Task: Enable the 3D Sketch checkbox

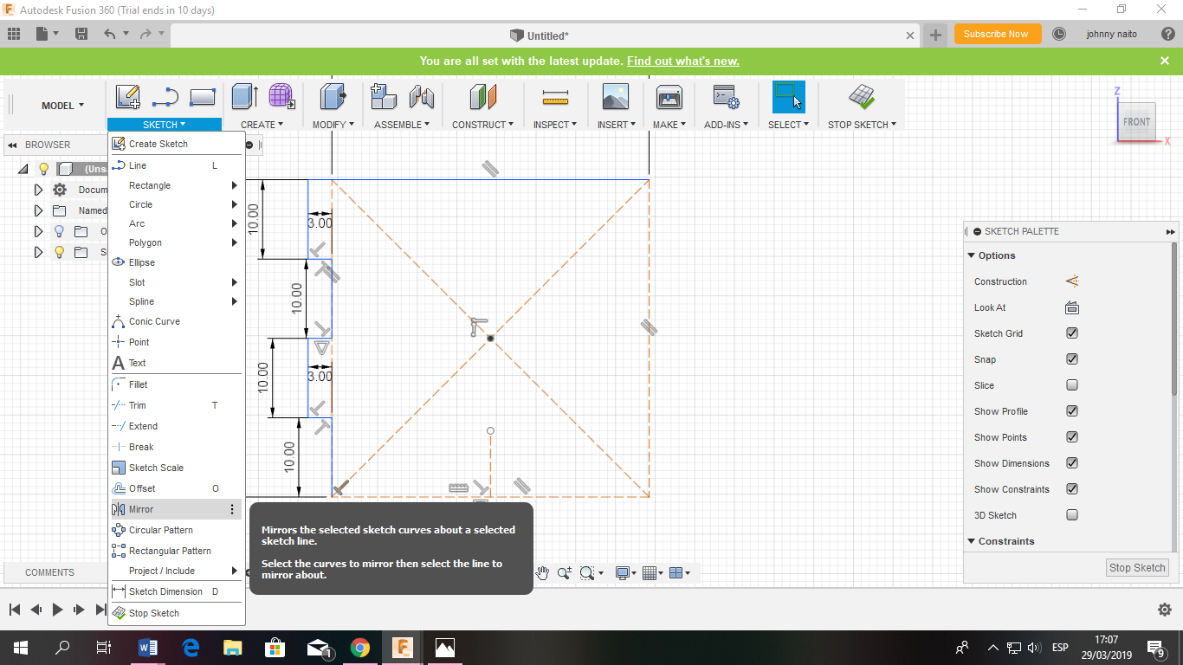Action: click(1072, 515)
